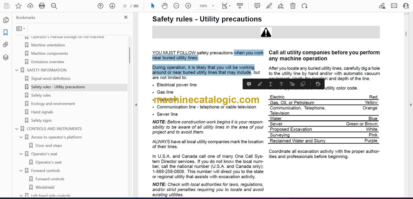Go to the previous page
Viewport: 413px width, 199px height.
tap(100, 6)
